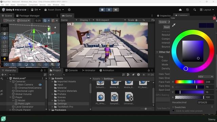Screen dimensions: 217x122
Task: Open MainLevel scene options menu
Action: pos(42,78)
